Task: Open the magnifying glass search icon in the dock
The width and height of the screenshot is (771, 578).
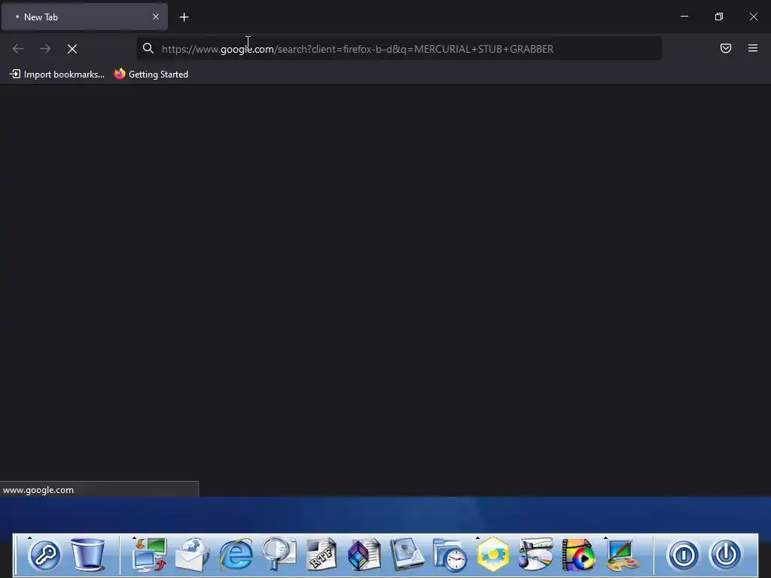Action: [279, 555]
